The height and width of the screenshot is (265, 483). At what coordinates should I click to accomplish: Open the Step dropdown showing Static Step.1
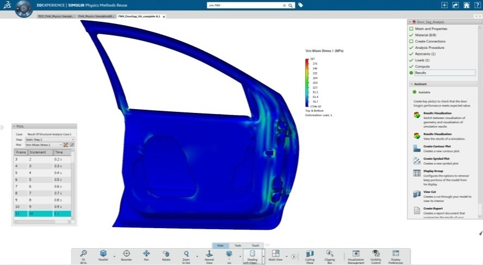tap(50, 140)
